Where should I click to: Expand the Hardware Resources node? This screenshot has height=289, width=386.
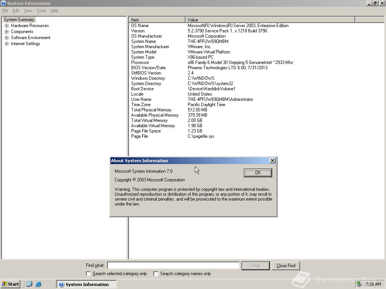7,26
